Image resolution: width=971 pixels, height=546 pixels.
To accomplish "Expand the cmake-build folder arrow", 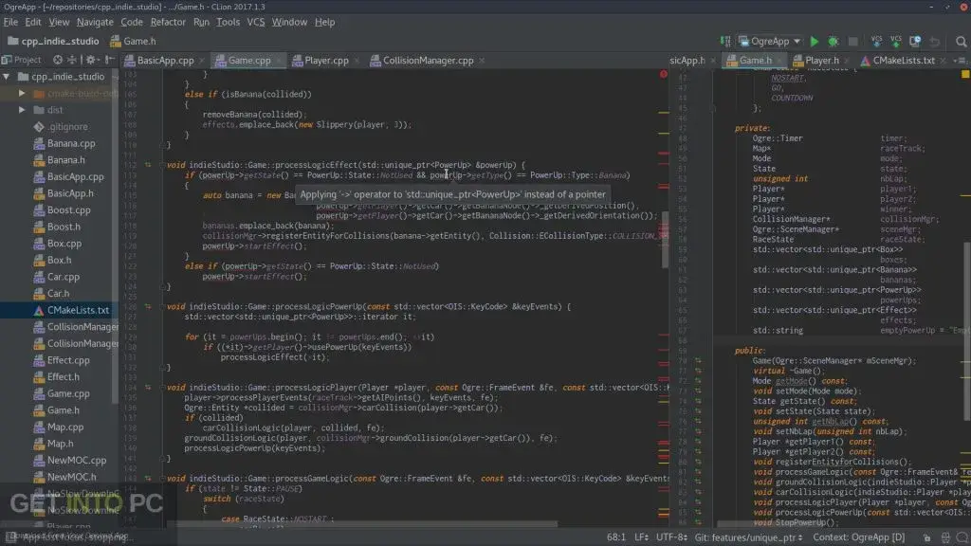I will [x=22, y=92].
